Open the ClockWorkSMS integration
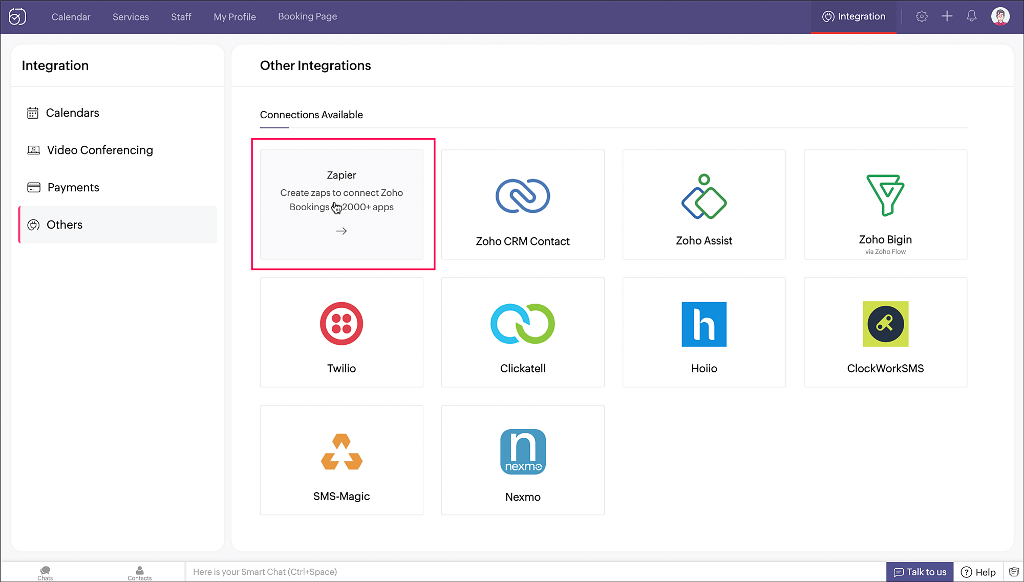Image resolution: width=1024 pixels, height=582 pixels. pyautogui.click(x=885, y=332)
